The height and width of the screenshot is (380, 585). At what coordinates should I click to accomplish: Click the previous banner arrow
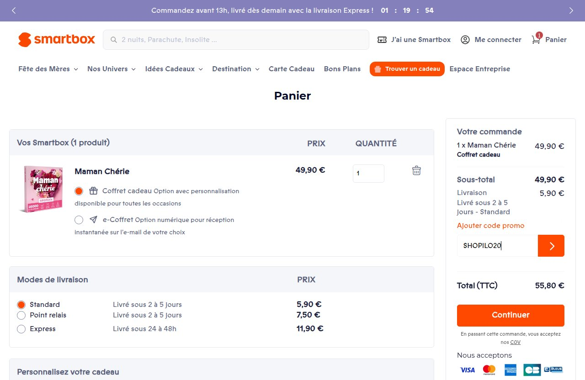[x=14, y=11]
